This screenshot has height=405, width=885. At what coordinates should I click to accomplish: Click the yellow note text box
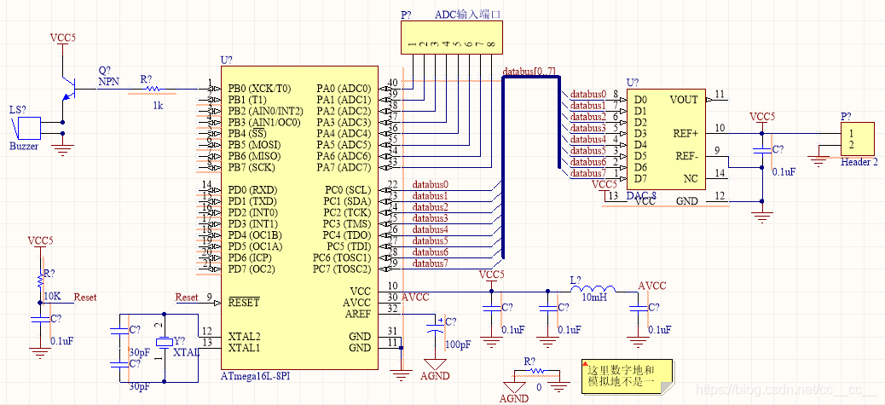626,377
